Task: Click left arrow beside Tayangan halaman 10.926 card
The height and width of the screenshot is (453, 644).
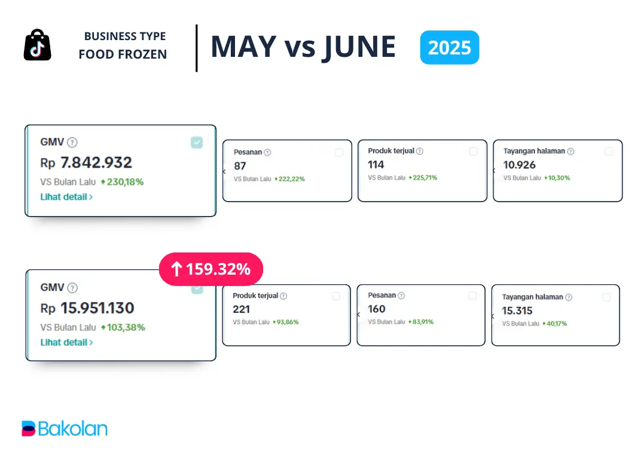Action: pos(495,171)
